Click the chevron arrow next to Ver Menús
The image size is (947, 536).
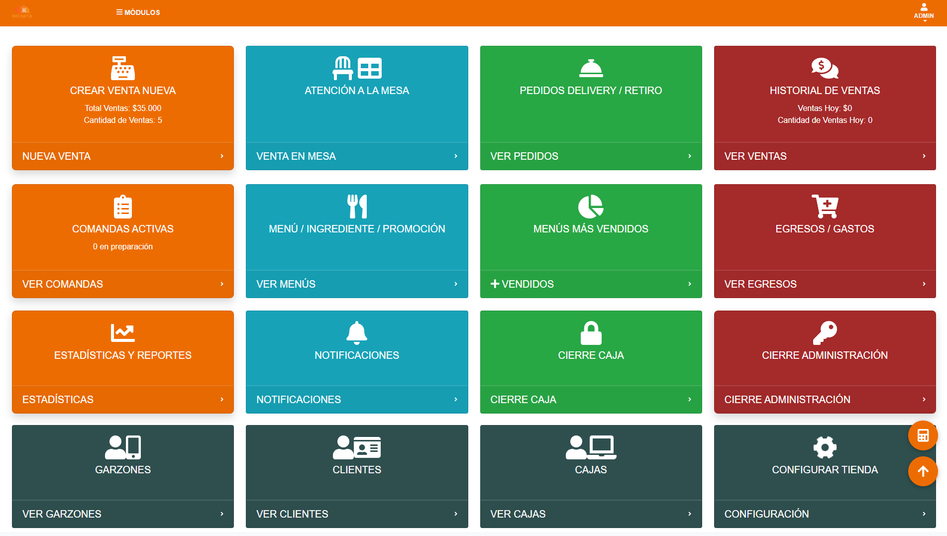pyautogui.click(x=455, y=284)
